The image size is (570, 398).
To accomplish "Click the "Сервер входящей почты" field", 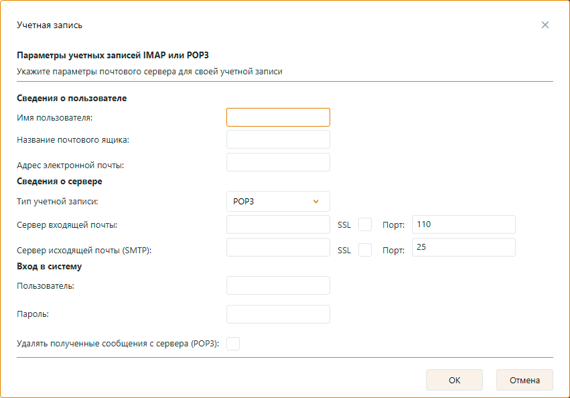I will click(x=278, y=224).
